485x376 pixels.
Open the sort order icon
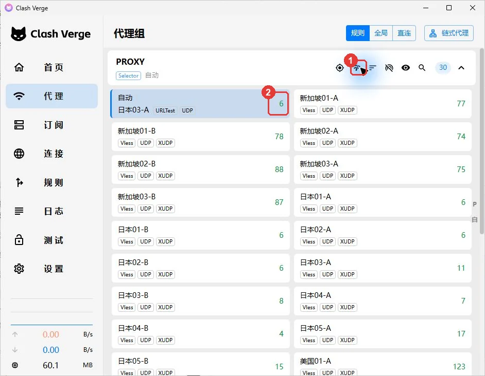pos(373,68)
